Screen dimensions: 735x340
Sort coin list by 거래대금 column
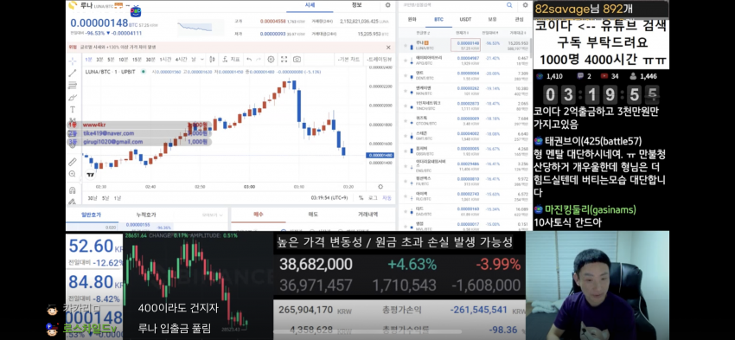click(519, 33)
